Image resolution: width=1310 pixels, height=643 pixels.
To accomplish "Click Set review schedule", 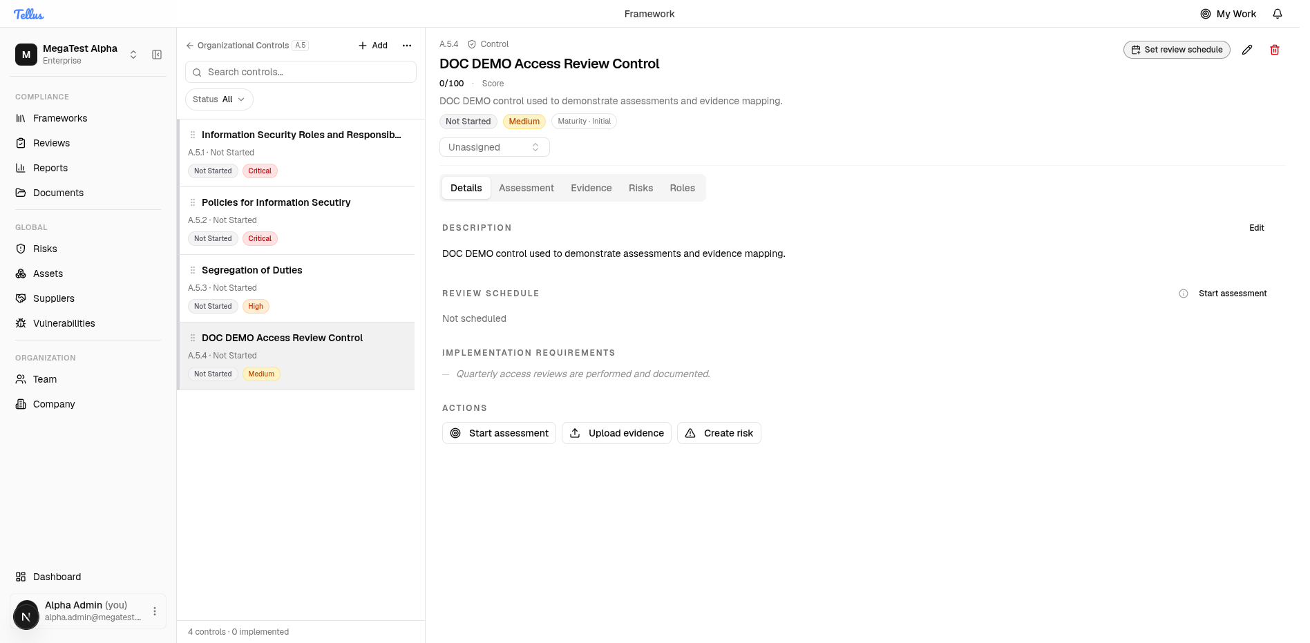I will 1177,50.
